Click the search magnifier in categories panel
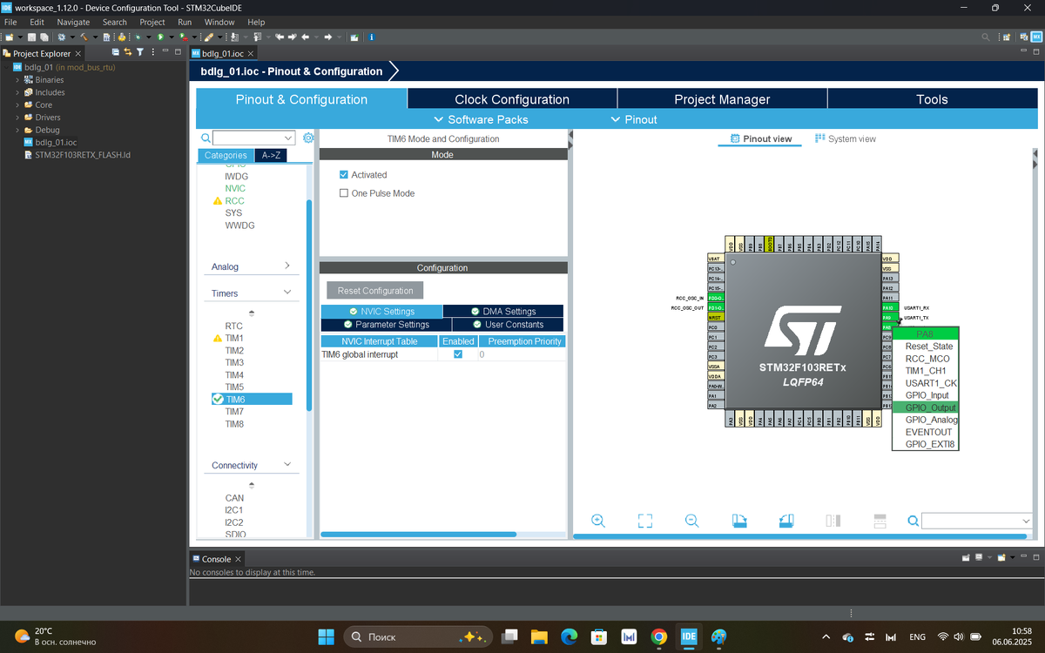 206,138
